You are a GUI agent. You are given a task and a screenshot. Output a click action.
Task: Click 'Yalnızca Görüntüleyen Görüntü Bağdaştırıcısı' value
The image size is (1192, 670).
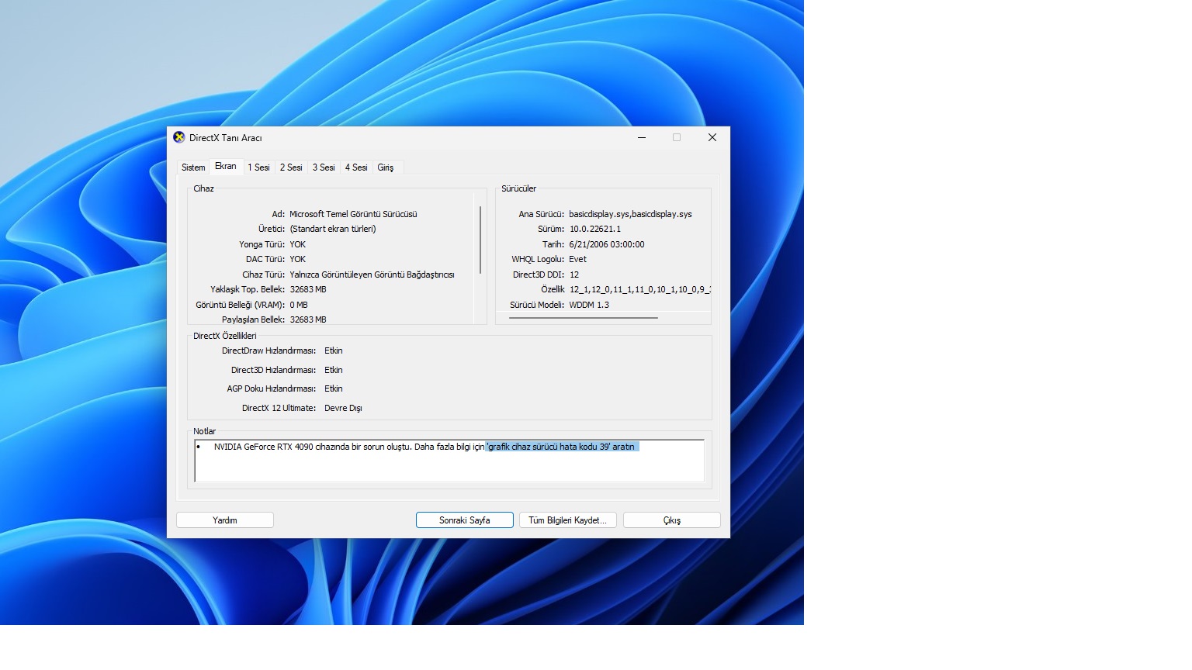click(372, 275)
